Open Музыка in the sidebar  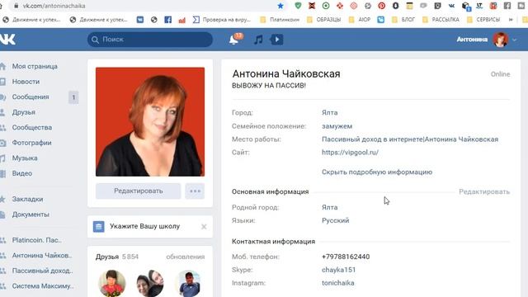tap(25, 158)
